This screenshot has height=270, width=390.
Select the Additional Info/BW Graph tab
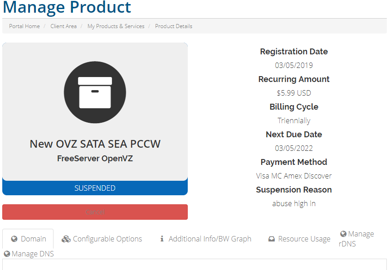(x=210, y=239)
